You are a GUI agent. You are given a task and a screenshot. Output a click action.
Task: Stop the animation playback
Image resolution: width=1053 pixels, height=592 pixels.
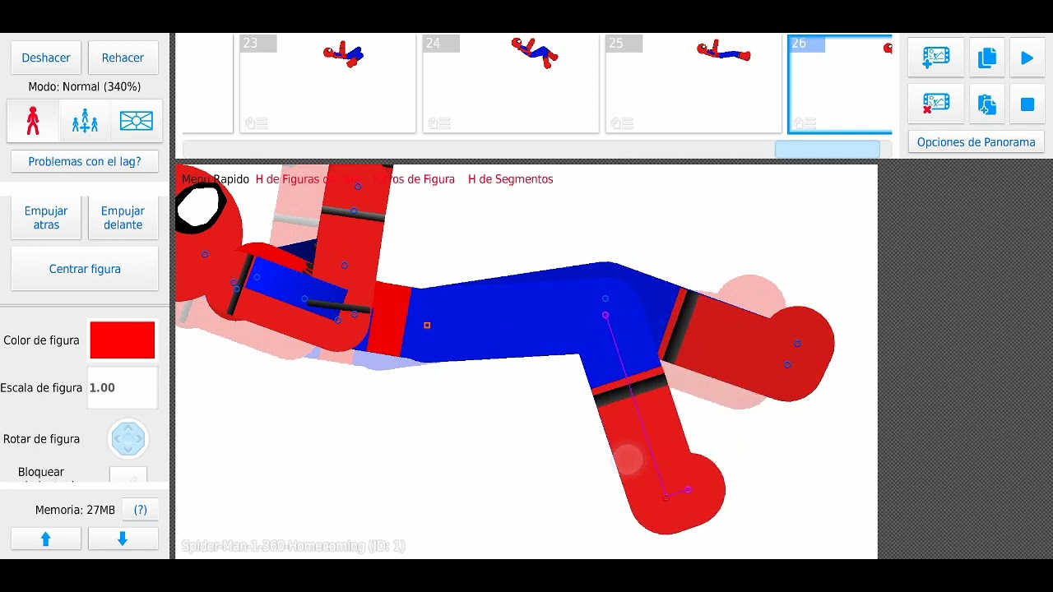click(x=1027, y=104)
